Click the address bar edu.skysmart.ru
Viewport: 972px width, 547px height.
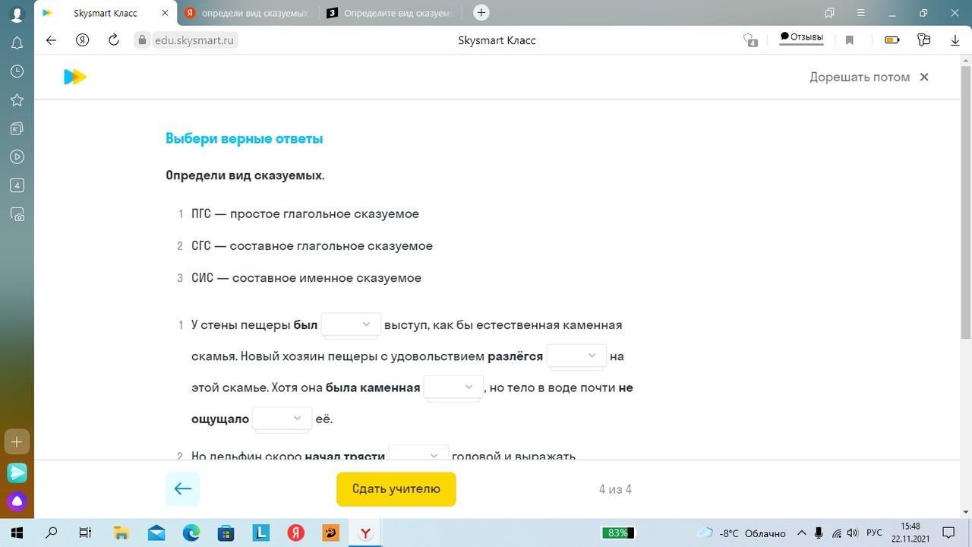tap(194, 40)
